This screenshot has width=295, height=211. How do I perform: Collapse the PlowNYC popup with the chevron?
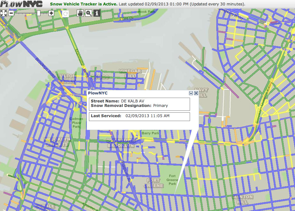191,93
